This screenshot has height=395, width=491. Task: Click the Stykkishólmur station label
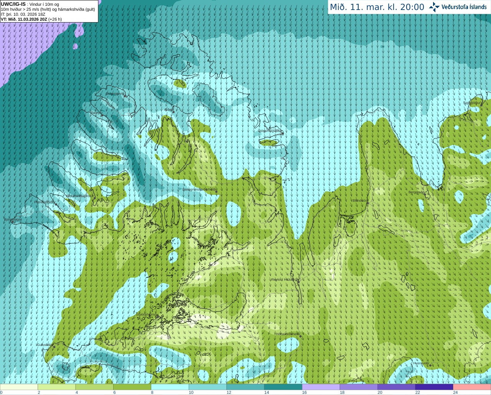coord(146,314)
